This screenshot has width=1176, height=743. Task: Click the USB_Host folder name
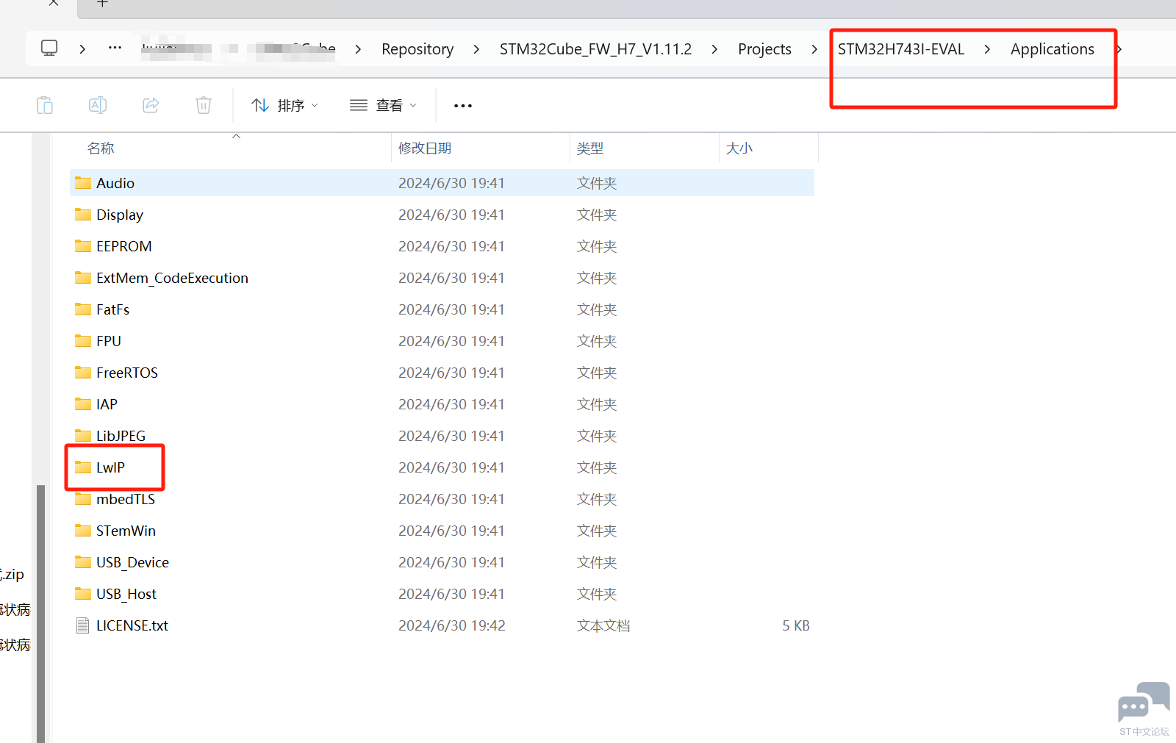(126, 594)
